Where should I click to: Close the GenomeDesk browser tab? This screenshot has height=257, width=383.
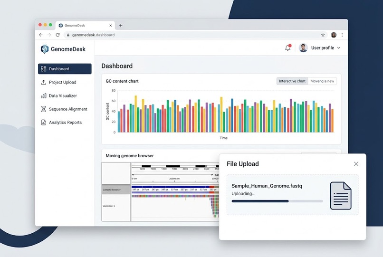[x=111, y=25]
